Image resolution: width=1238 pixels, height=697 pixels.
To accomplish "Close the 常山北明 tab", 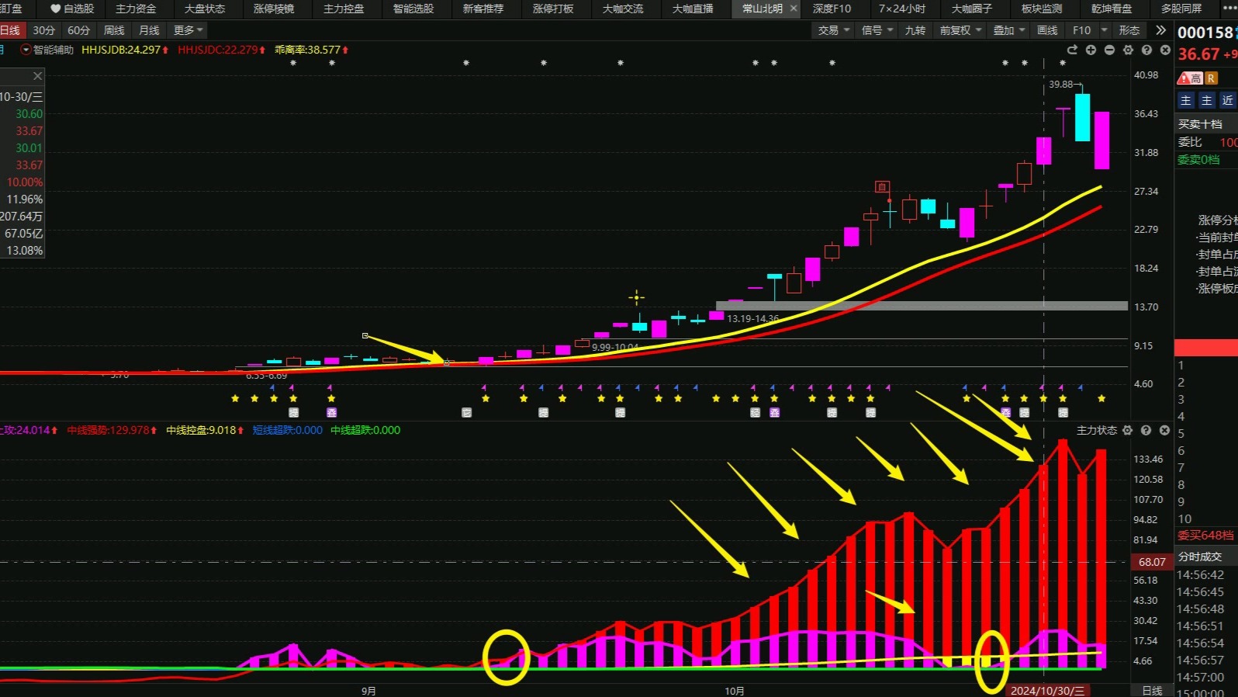I will coord(794,9).
